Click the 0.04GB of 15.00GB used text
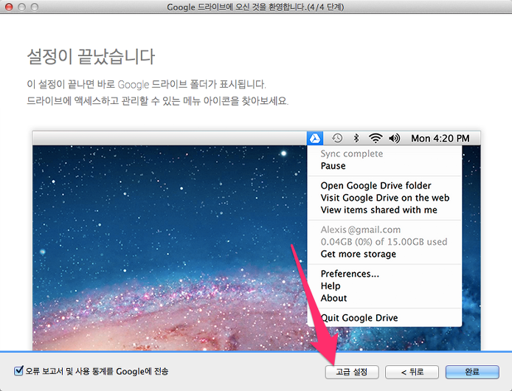The height and width of the screenshot is (391, 512). click(384, 242)
